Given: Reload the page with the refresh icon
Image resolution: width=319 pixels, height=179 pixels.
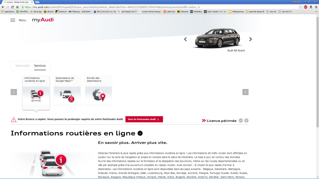Looking at the screenshot, I should 12,7.
